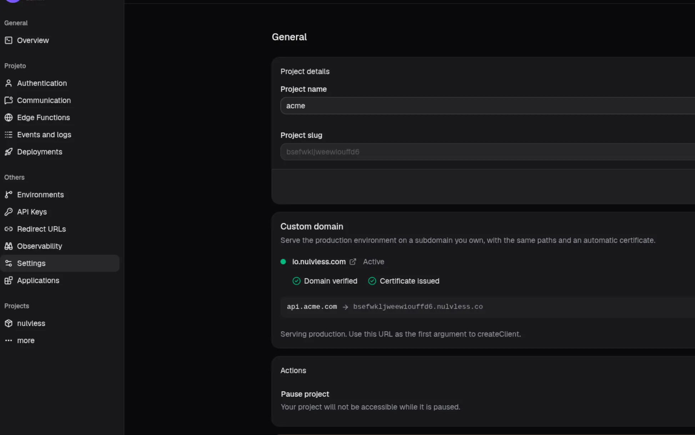Open the Overview page
This screenshot has height=435, width=695.
[60, 40]
